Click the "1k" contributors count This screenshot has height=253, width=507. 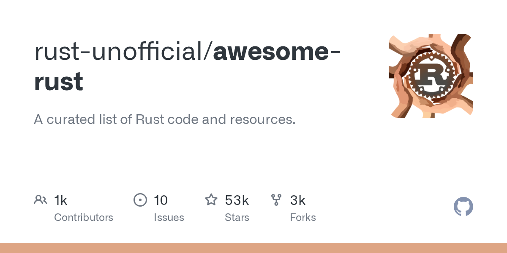[x=61, y=200]
